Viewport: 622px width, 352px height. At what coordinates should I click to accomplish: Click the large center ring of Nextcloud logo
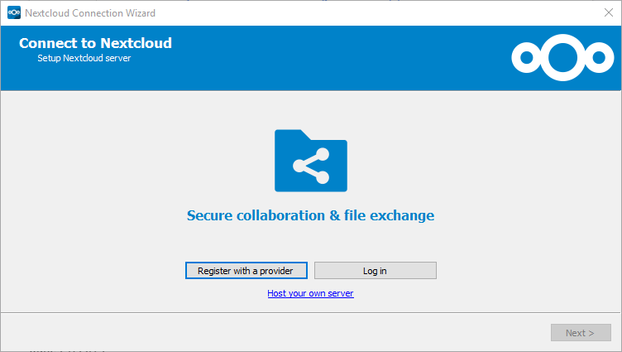pyautogui.click(x=562, y=58)
